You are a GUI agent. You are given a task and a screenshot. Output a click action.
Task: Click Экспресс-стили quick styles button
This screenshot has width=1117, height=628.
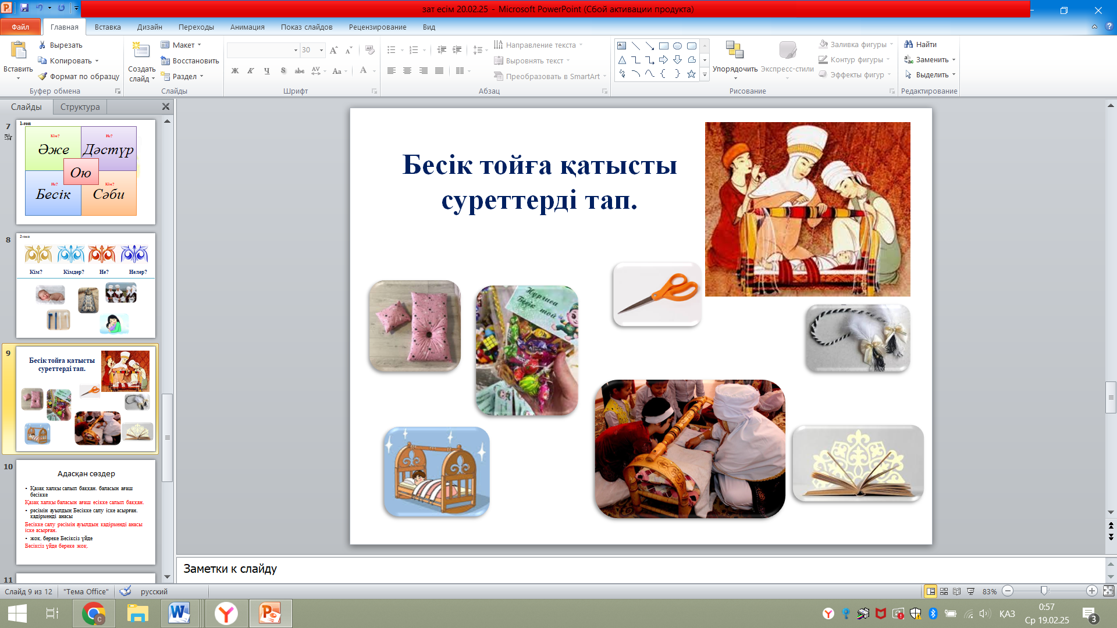tap(787, 60)
